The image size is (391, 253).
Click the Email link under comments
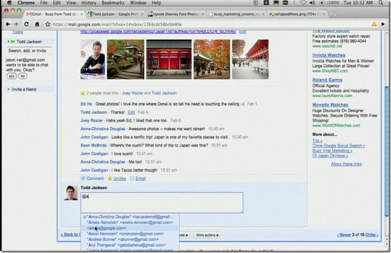tap(141, 178)
